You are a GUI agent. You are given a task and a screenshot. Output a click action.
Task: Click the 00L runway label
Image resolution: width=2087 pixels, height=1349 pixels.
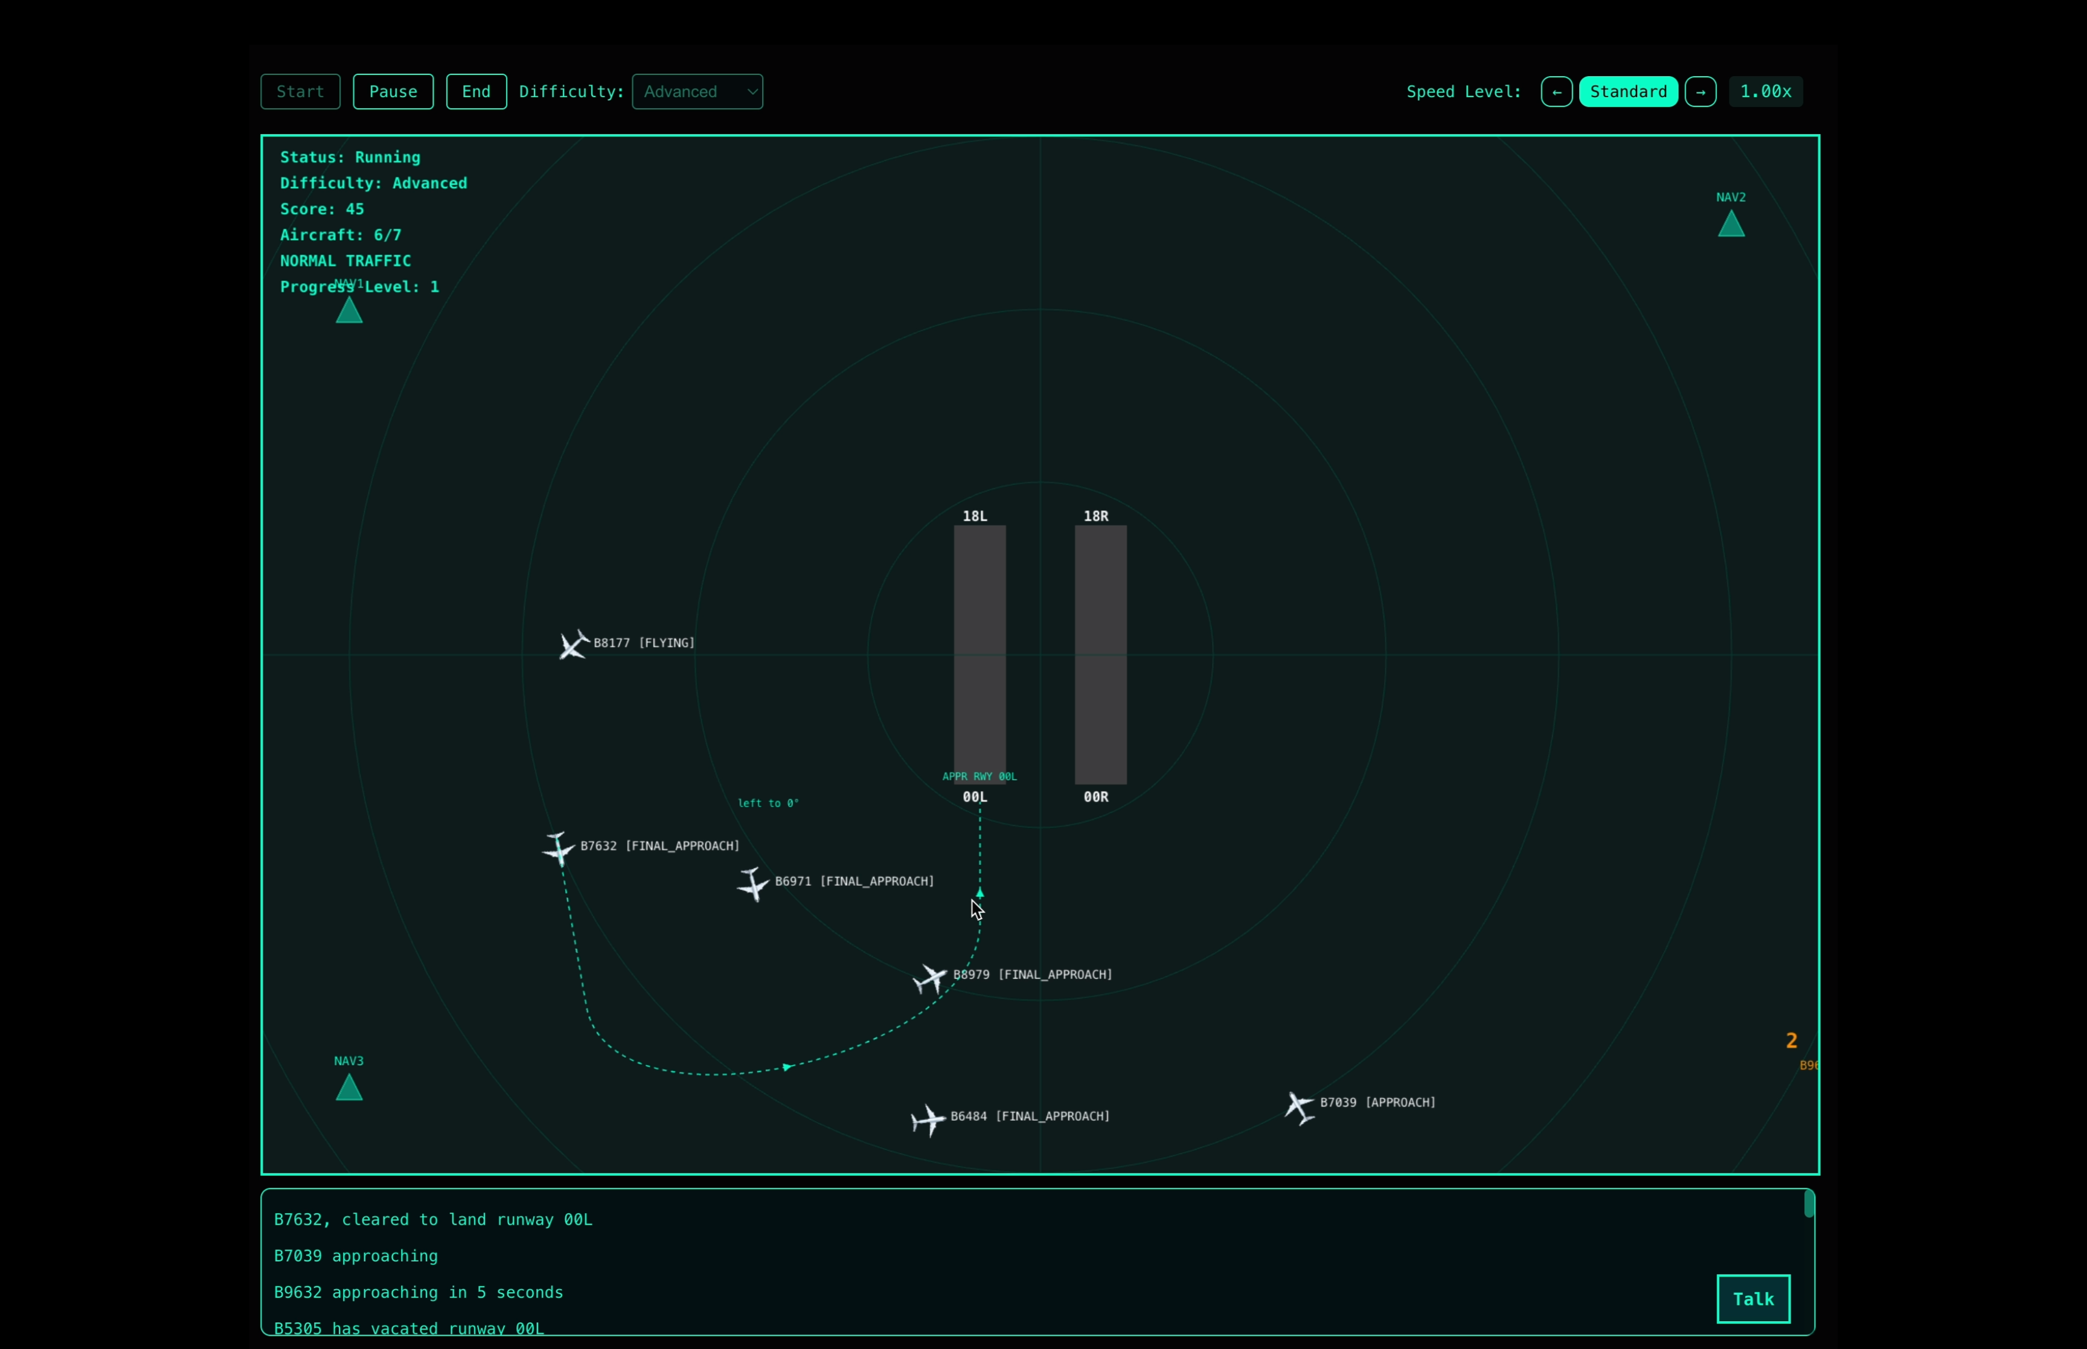click(975, 797)
